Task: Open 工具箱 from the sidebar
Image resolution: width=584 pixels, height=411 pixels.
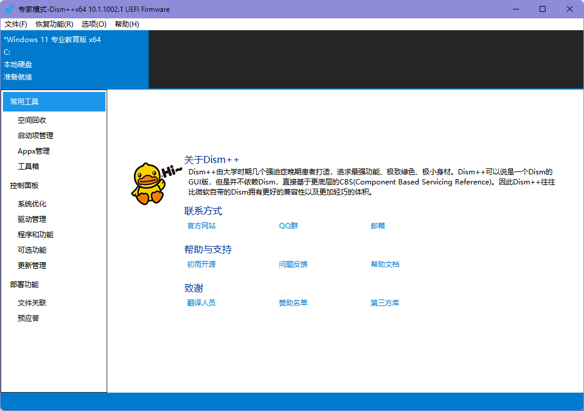Action: 28,167
